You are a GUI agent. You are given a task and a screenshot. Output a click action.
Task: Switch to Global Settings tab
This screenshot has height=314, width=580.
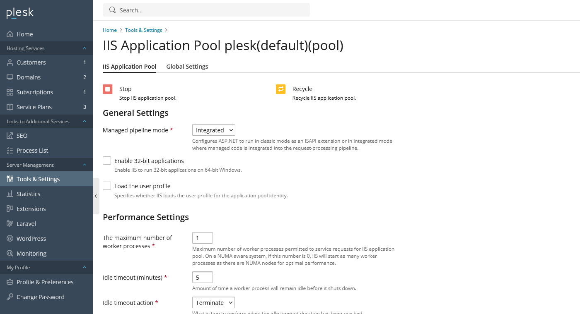pos(187,67)
